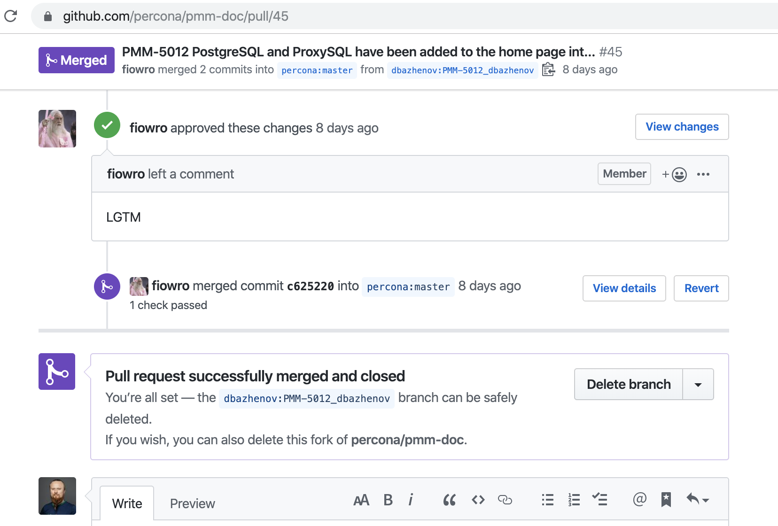Viewport: 778px width, 526px height.
Task: Switch to the Preview tab
Action: coord(193,503)
